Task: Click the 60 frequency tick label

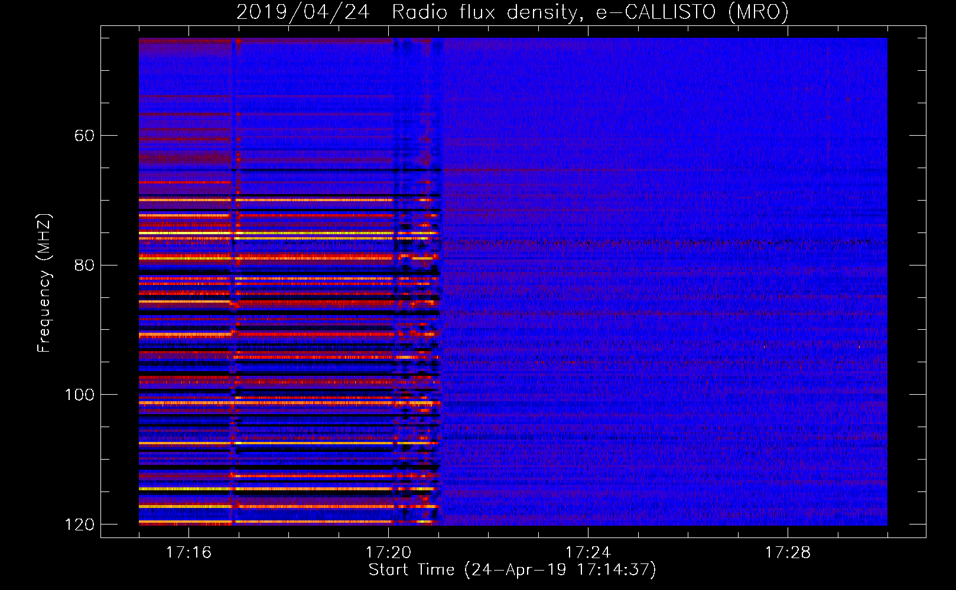Action: [x=84, y=136]
